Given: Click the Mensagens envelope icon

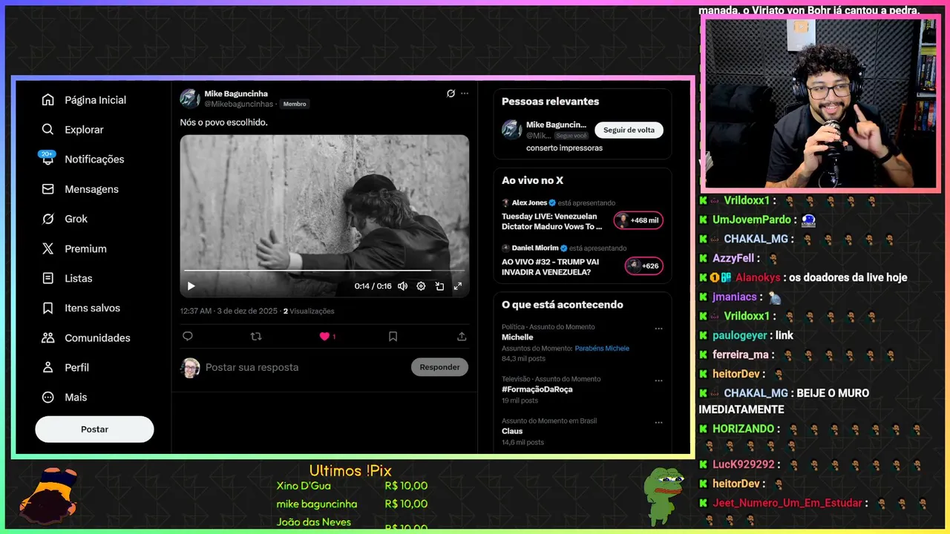Looking at the screenshot, I should click(x=47, y=189).
